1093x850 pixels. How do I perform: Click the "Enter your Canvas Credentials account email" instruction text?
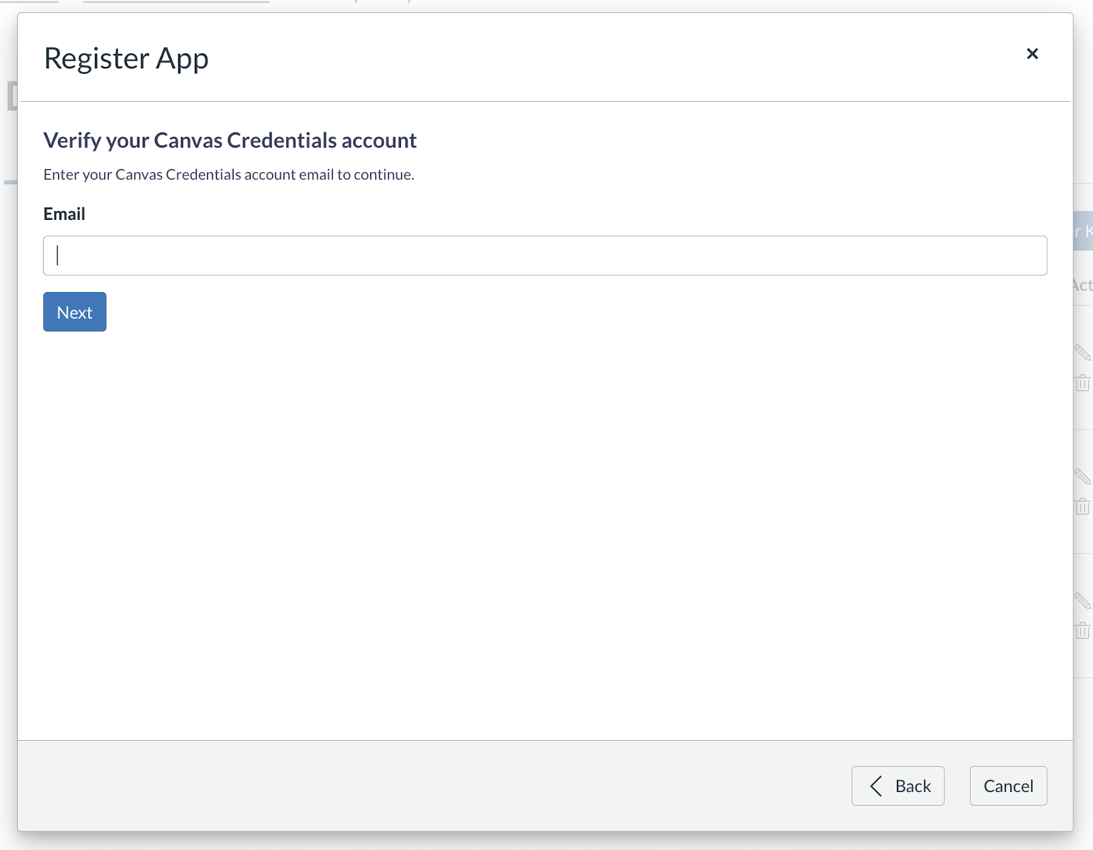point(229,175)
